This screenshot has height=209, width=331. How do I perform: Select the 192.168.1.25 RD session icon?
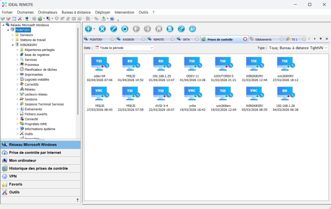click(x=161, y=64)
